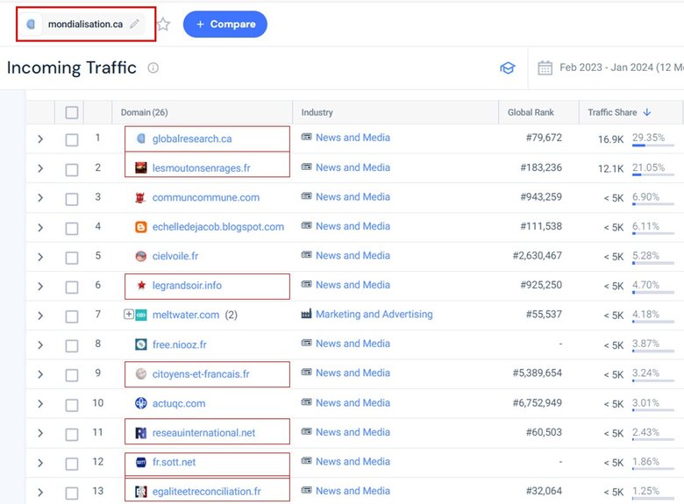The height and width of the screenshot is (504, 684).
Task: Click the mondialisation.ca site favicon
Action: [x=31, y=24]
